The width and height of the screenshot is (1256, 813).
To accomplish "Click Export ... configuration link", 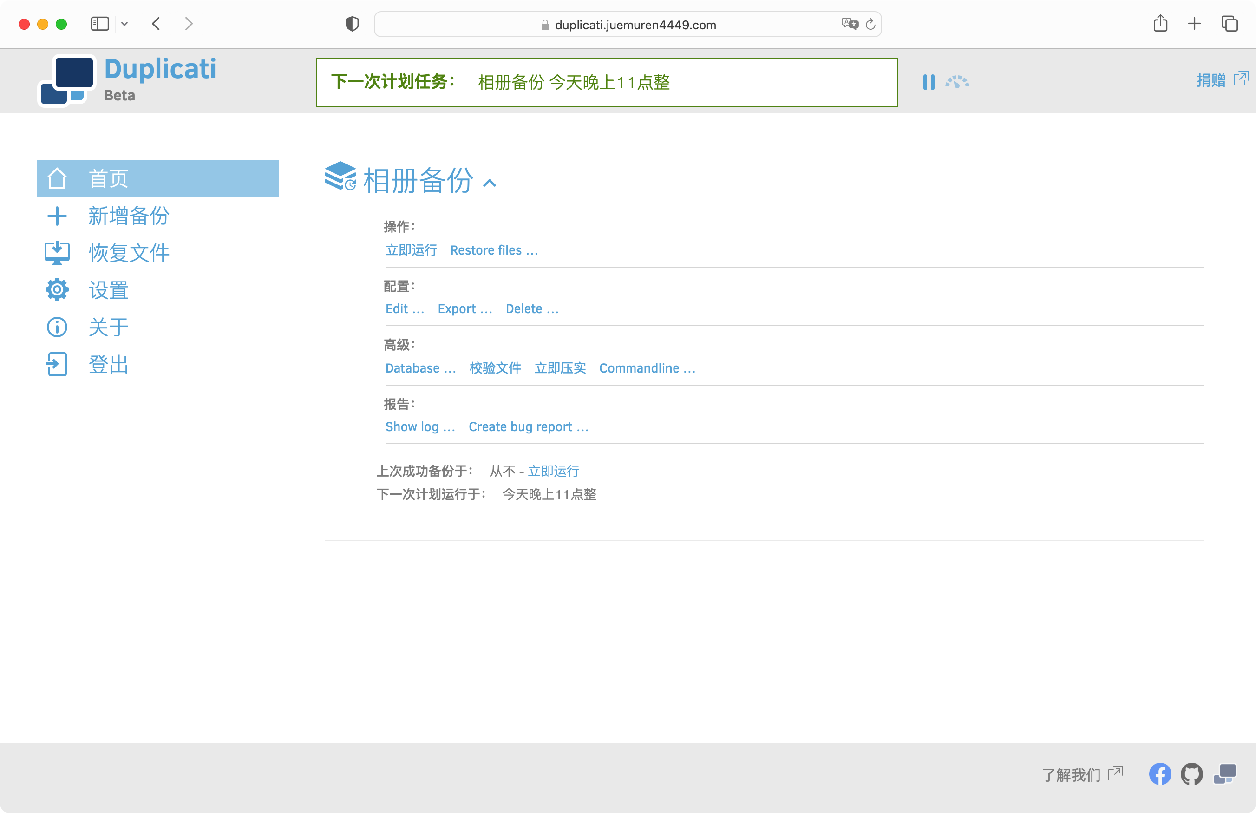I will click(464, 309).
